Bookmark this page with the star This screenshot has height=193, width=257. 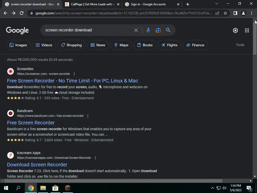tap(225, 13)
